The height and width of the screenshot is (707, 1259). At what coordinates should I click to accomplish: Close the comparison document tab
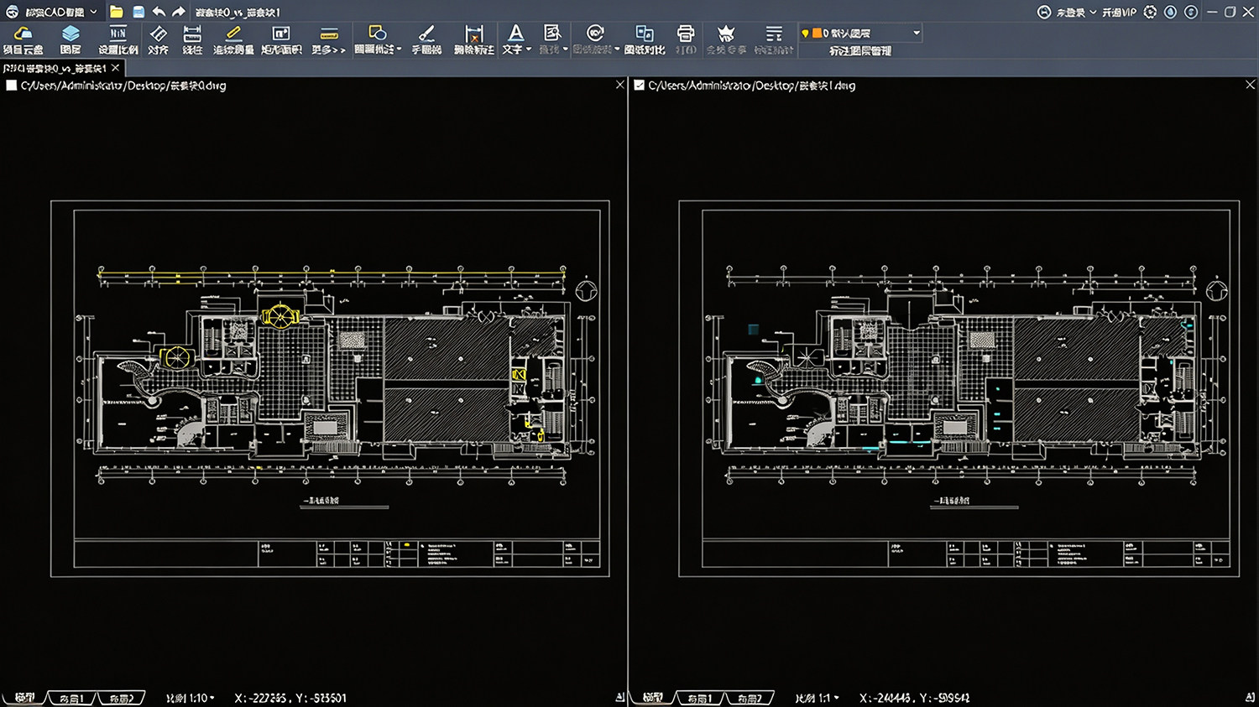[x=116, y=68]
